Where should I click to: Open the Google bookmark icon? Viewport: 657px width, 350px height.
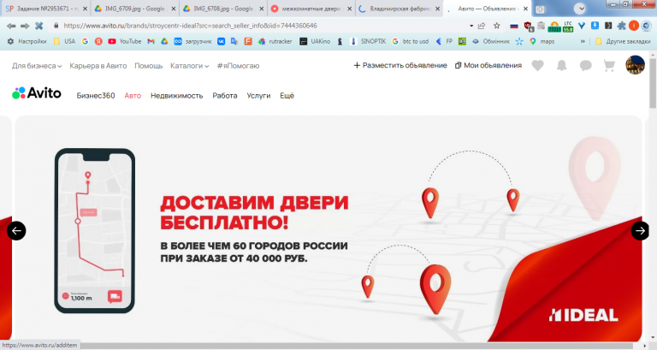85,41
